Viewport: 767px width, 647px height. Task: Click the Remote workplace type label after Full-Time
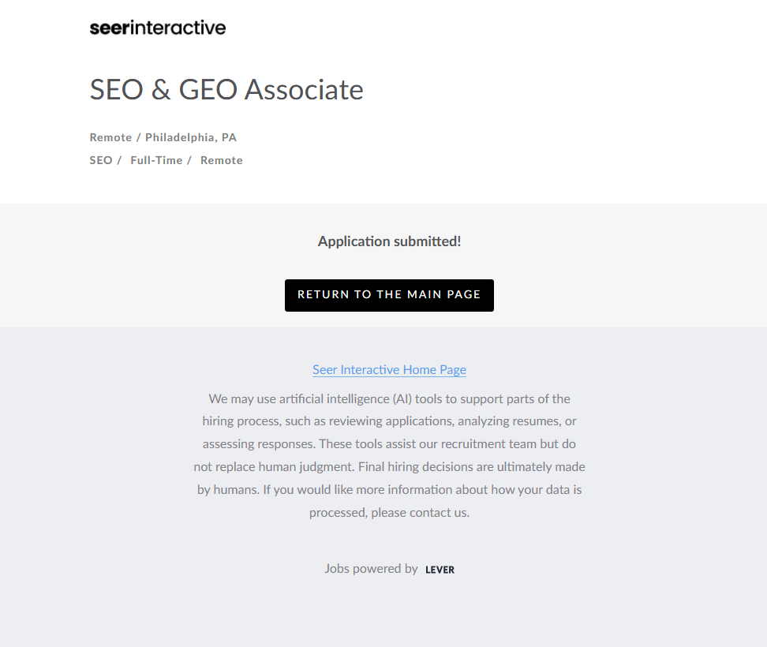tap(222, 160)
